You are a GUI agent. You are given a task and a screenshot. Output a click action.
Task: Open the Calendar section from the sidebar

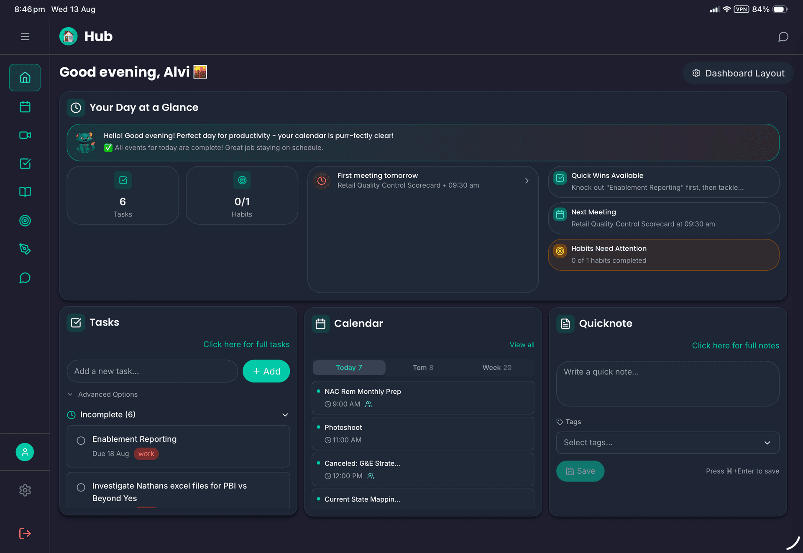pos(25,107)
